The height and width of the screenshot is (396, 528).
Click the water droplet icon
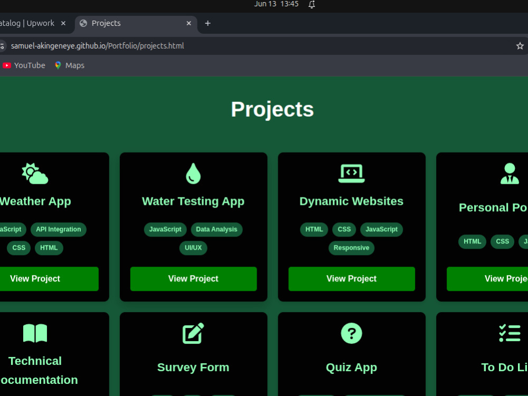pyautogui.click(x=193, y=173)
